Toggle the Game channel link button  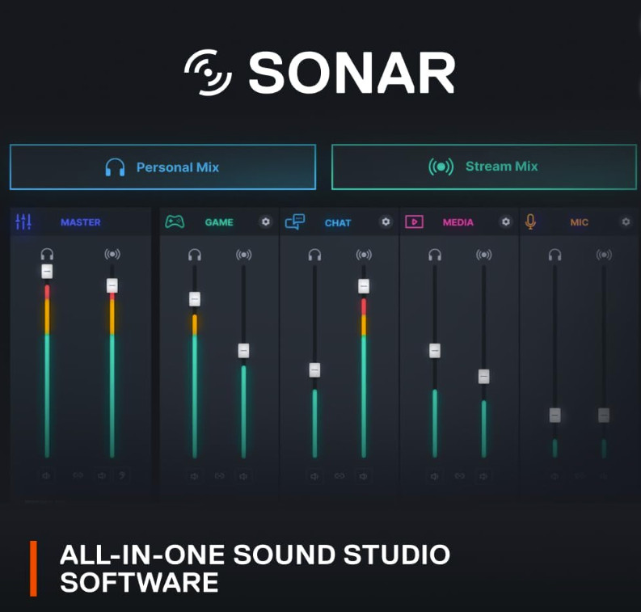220,476
